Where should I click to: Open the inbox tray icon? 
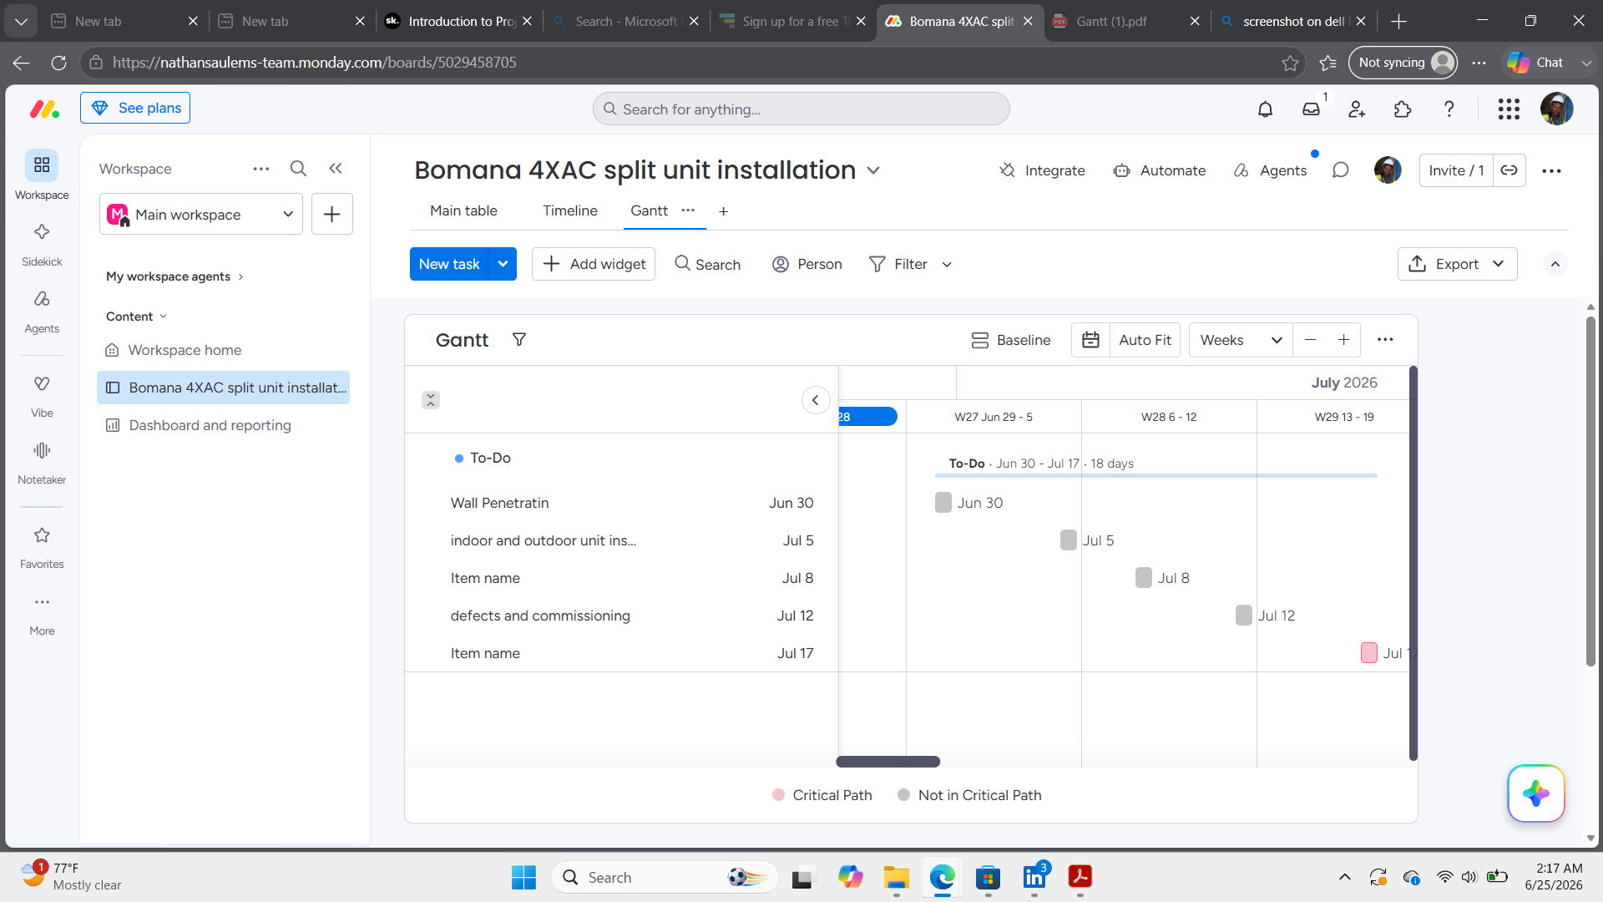(x=1311, y=109)
